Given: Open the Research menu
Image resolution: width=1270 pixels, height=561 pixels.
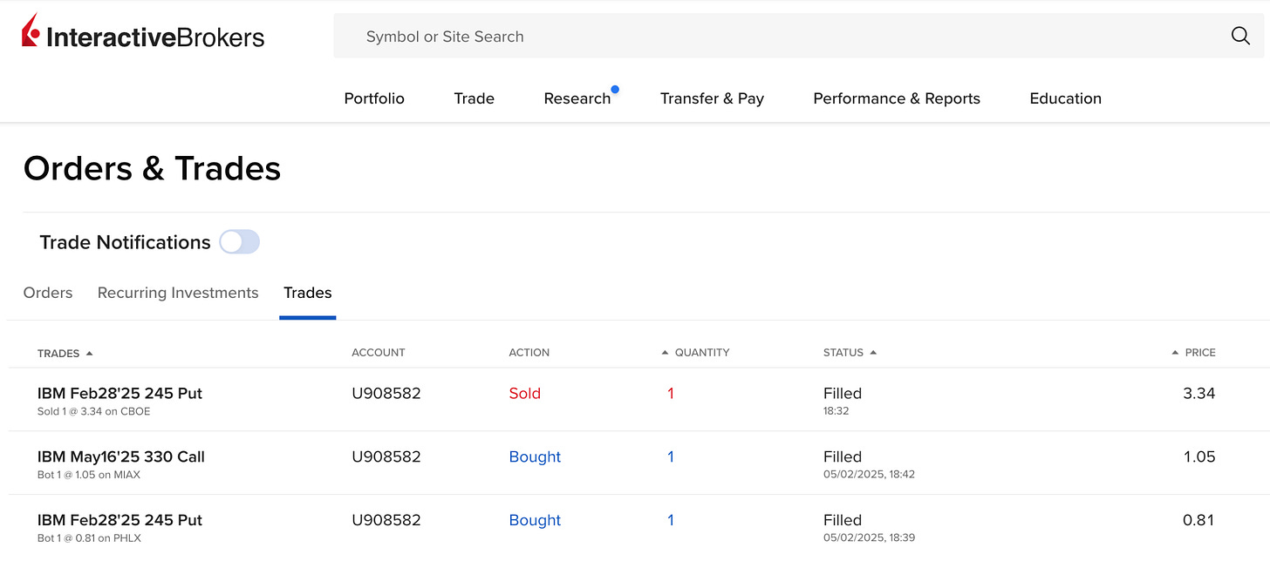Looking at the screenshot, I should 577,98.
